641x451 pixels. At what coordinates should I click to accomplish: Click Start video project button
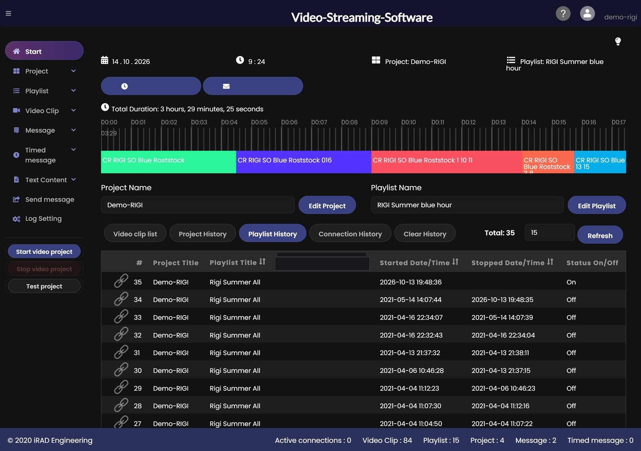[x=44, y=251]
